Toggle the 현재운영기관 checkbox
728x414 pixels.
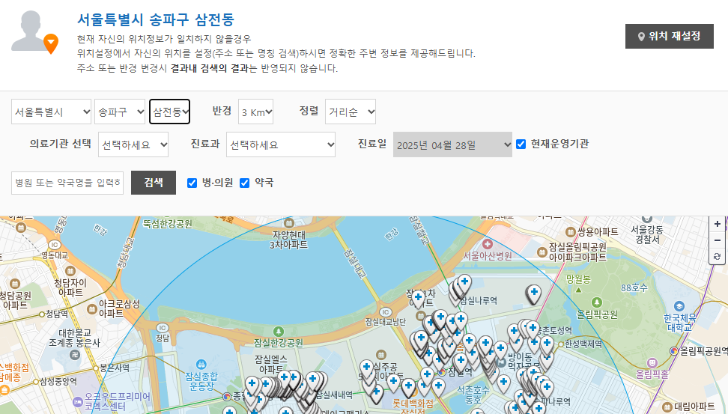(521, 144)
